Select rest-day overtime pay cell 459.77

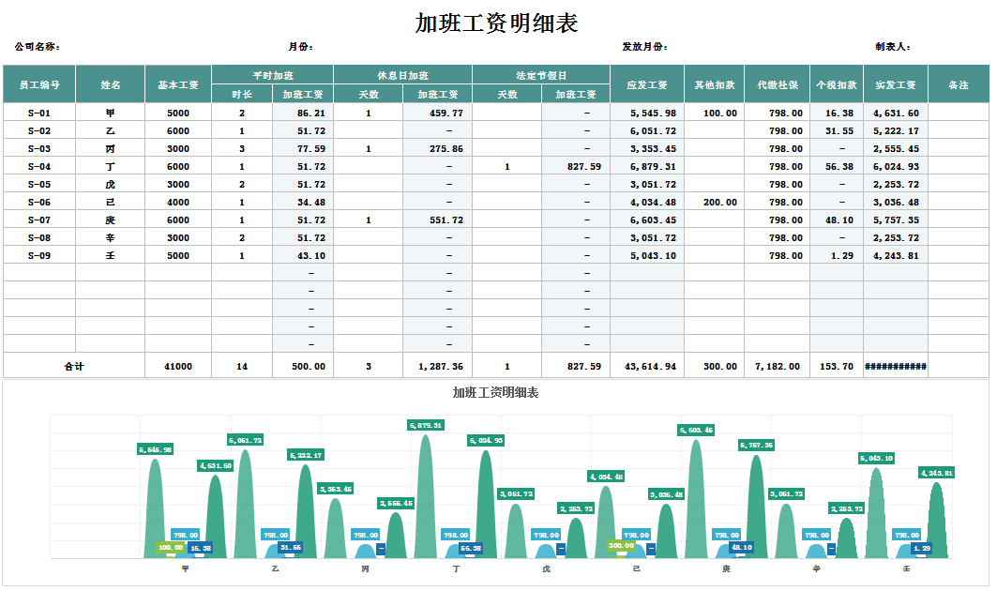[437, 113]
